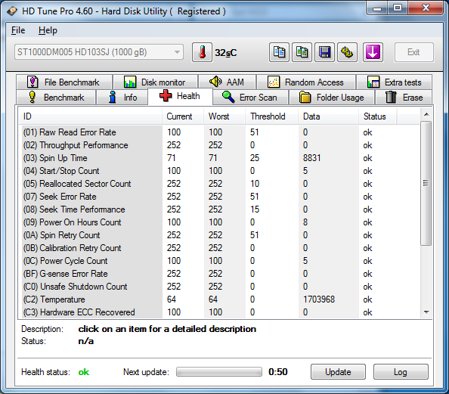Click the Update button

click(338, 372)
